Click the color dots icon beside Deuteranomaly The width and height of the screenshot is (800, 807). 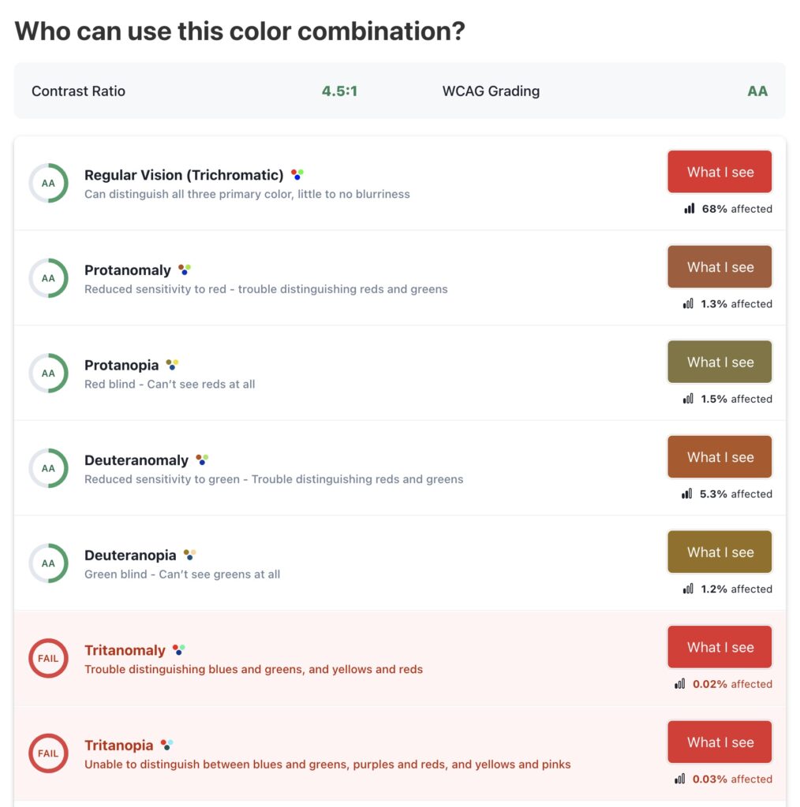point(202,459)
